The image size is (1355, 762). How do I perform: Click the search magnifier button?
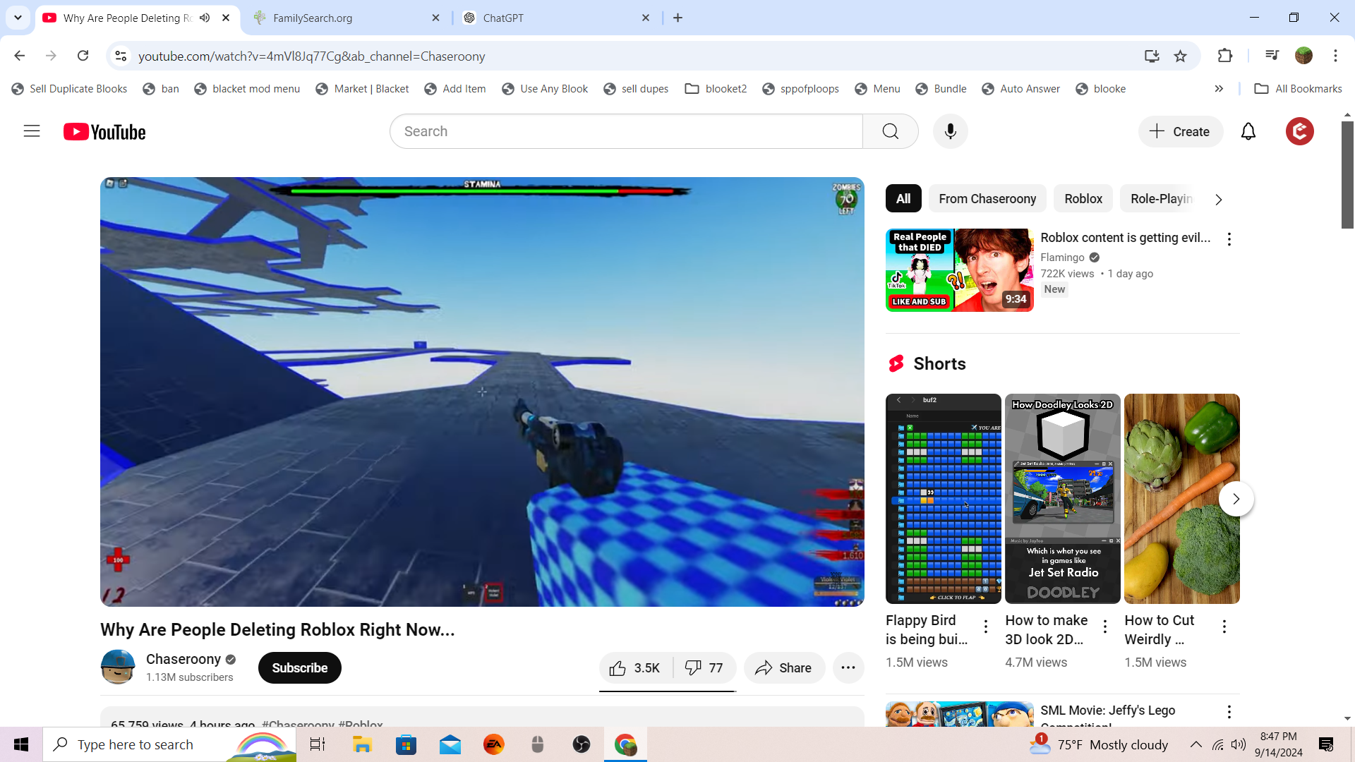click(890, 131)
